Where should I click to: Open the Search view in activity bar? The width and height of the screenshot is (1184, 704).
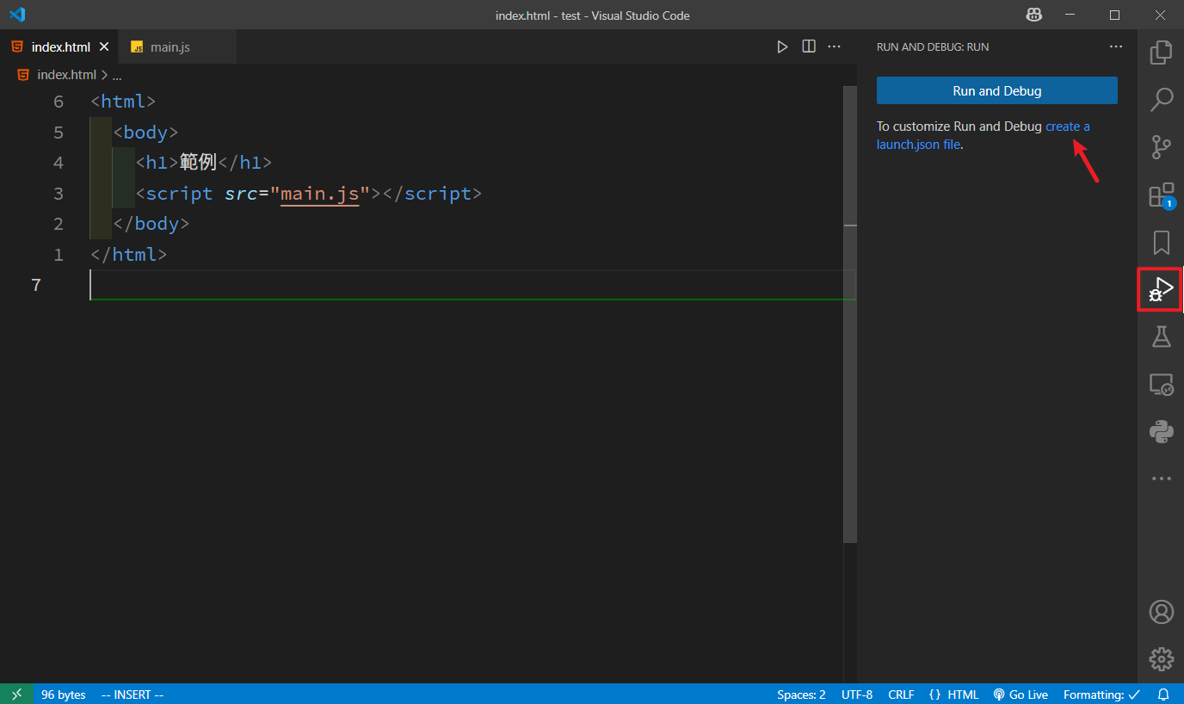pyautogui.click(x=1161, y=99)
